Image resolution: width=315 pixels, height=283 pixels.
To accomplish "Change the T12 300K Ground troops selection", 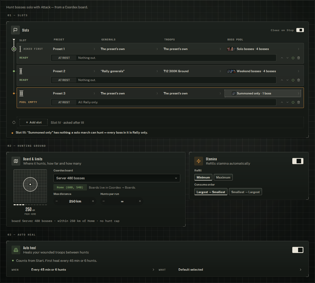I will point(192,71).
